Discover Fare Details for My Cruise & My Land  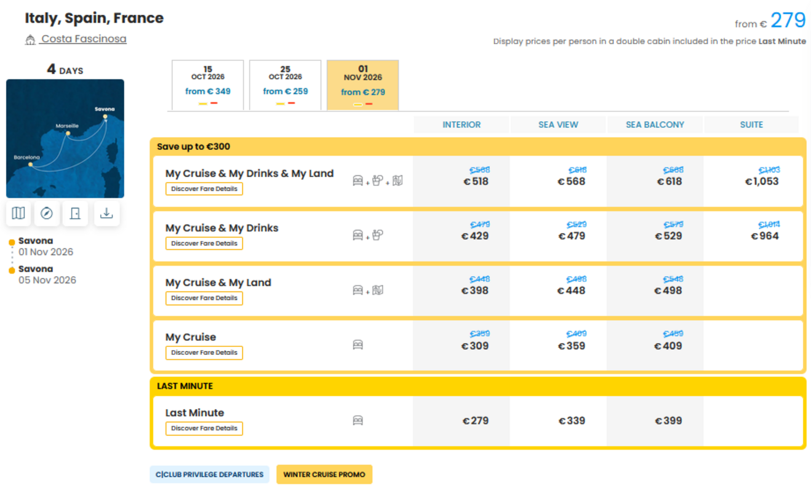pyautogui.click(x=204, y=298)
